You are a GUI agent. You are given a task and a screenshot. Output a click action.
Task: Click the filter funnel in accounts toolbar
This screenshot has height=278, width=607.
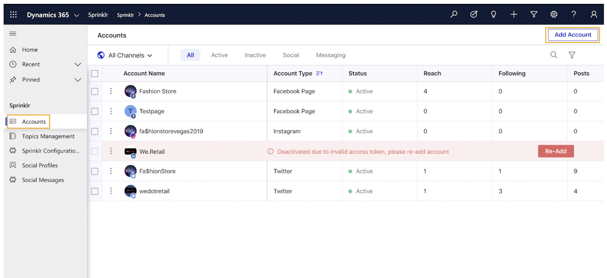tap(572, 55)
